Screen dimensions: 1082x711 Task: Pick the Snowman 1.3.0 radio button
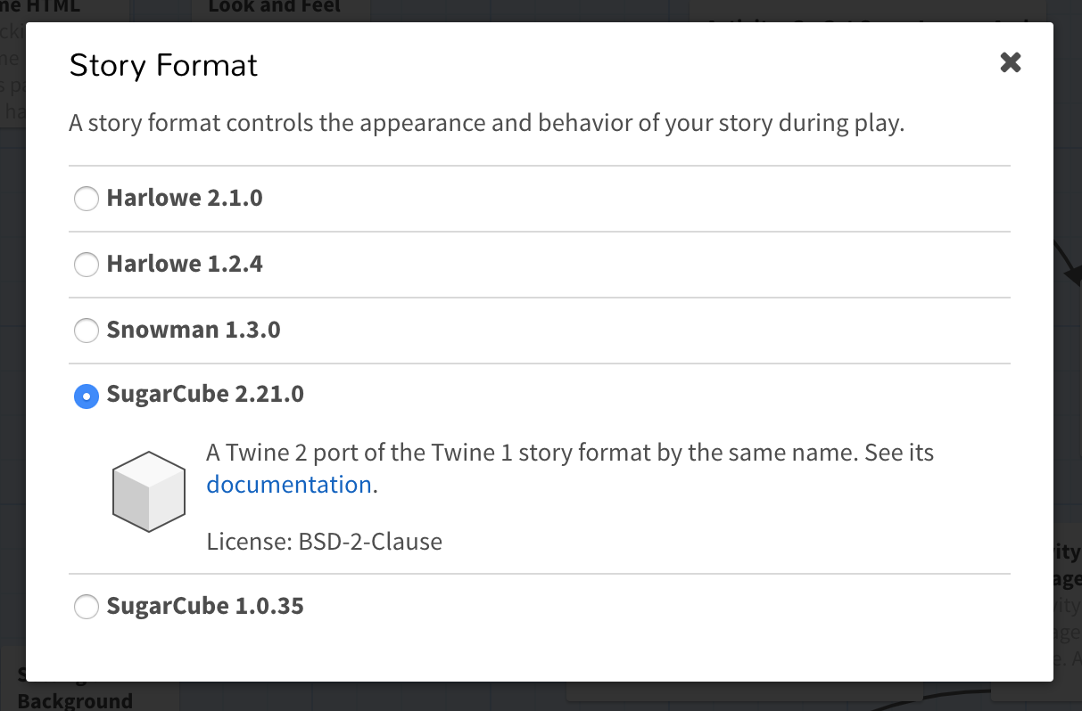pos(87,331)
